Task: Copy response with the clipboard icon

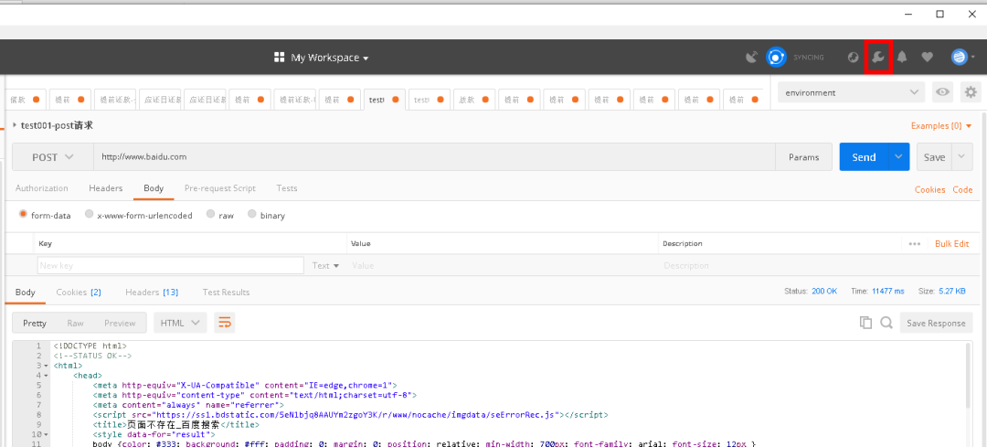Action: (865, 323)
